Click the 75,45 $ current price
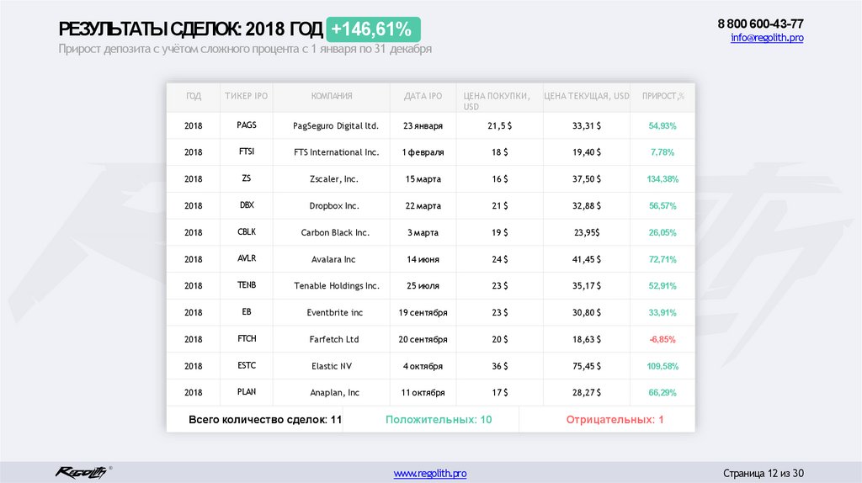The width and height of the screenshot is (862, 483). pyautogui.click(x=587, y=366)
